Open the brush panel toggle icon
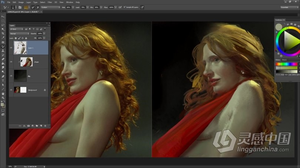The width and height of the screenshot is (300, 168). [20, 7]
